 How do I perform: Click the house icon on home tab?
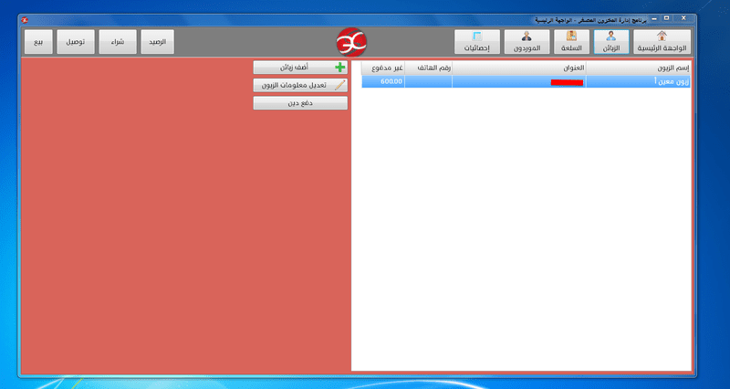coord(662,37)
